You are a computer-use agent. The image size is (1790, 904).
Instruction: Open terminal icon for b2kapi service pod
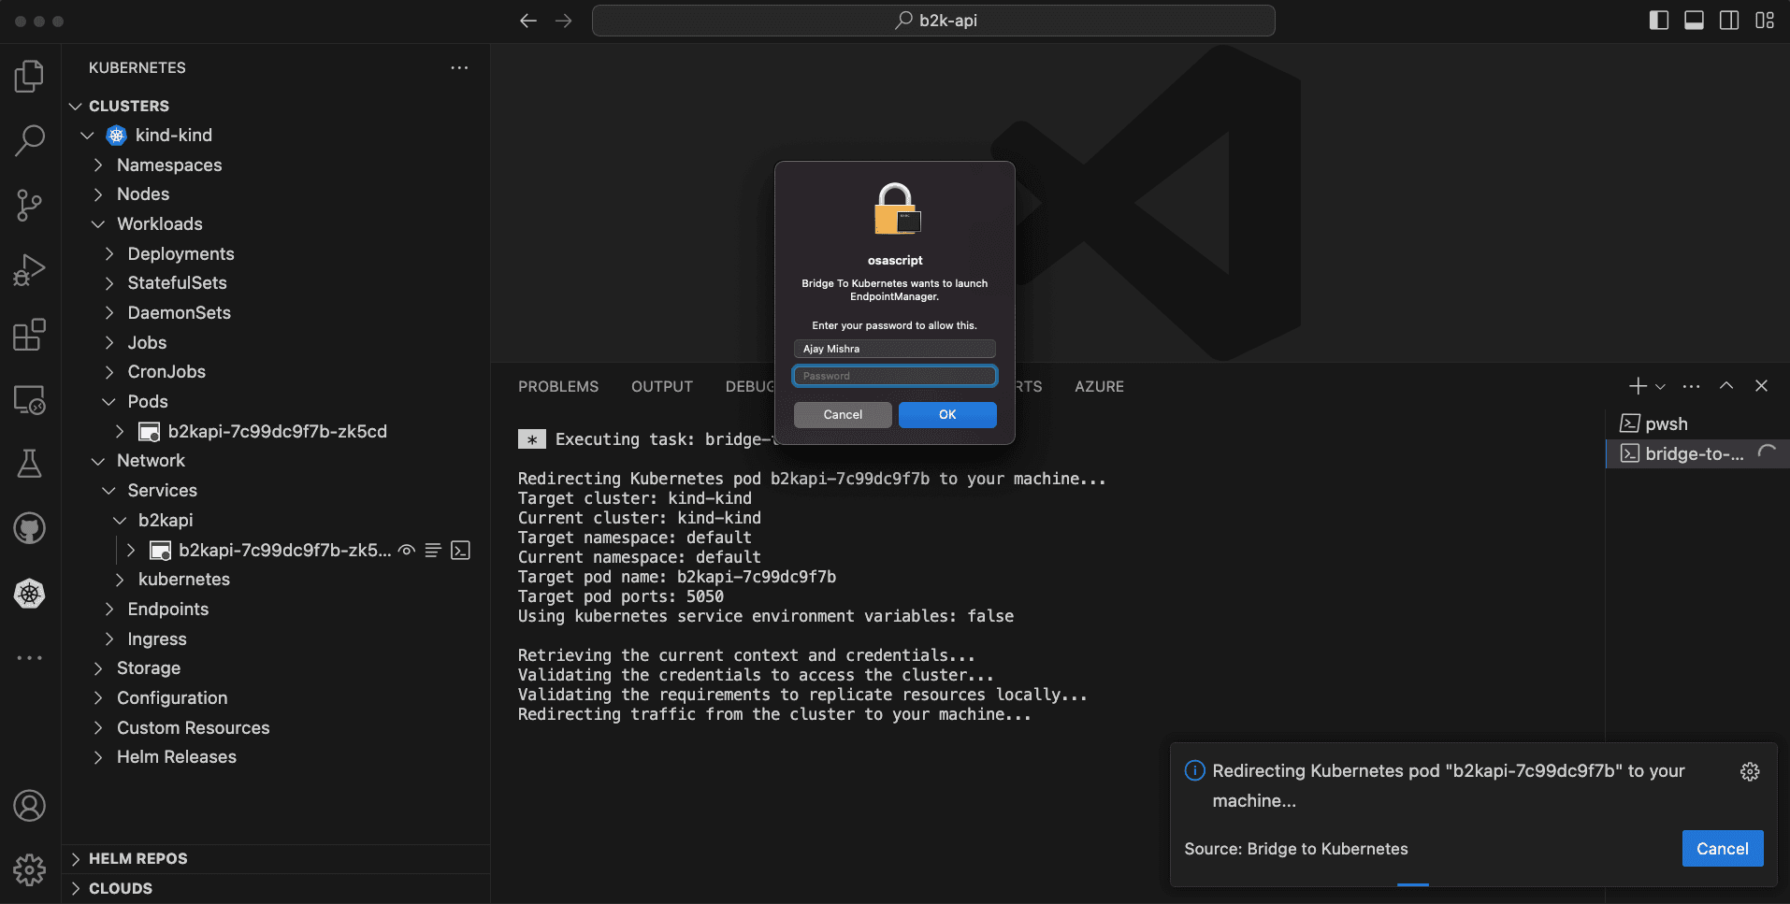(460, 551)
